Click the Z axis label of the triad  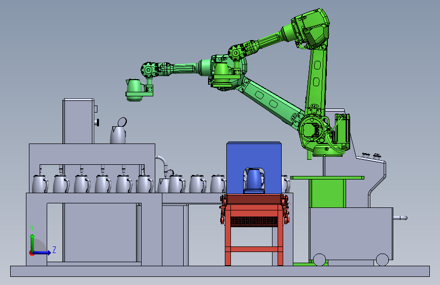tap(54, 250)
